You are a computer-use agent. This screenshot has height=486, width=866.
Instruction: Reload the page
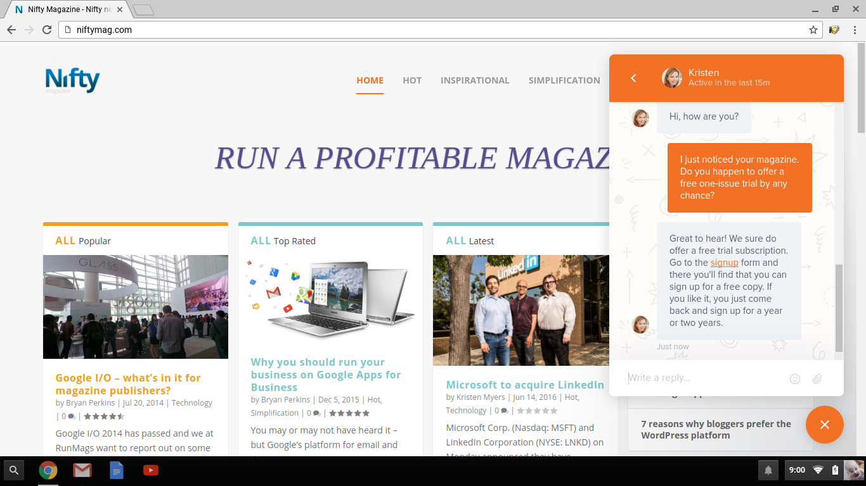point(47,30)
